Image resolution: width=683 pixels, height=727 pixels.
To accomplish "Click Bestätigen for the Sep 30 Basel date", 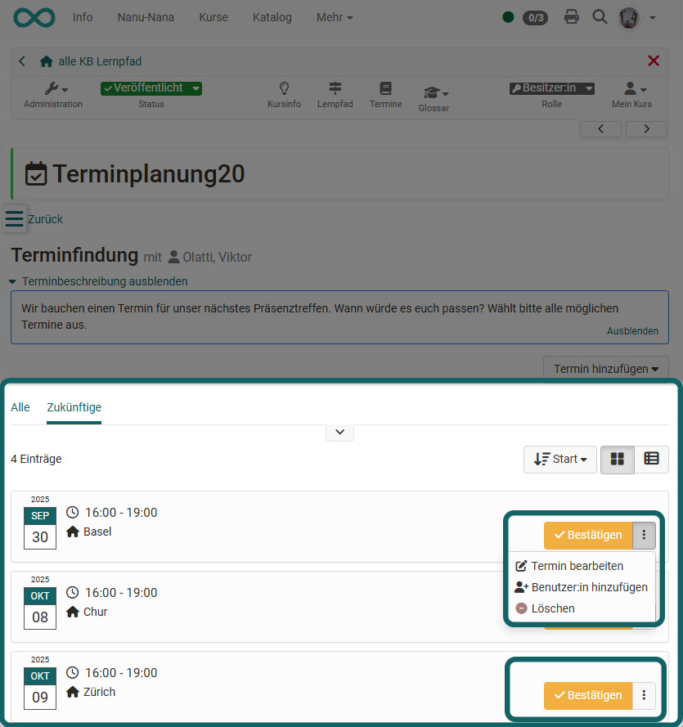I will 587,535.
